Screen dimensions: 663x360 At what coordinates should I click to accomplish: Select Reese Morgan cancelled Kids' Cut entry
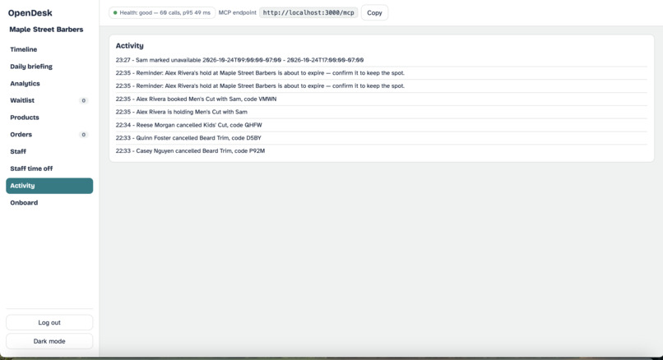click(x=381, y=125)
